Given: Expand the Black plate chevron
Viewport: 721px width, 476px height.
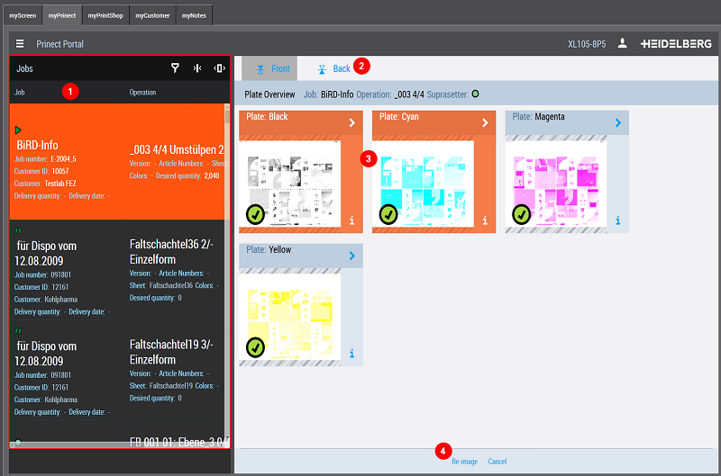Looking at the screenshot, I should pyautogui.click(x=351, y=123).
